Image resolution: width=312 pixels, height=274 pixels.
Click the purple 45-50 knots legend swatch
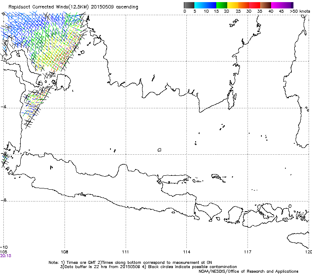pos(288,5)
